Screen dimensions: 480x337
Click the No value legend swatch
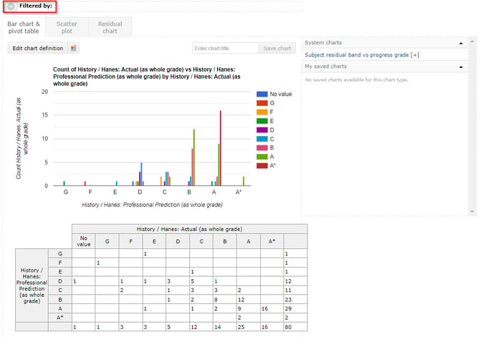coord(262,94)
